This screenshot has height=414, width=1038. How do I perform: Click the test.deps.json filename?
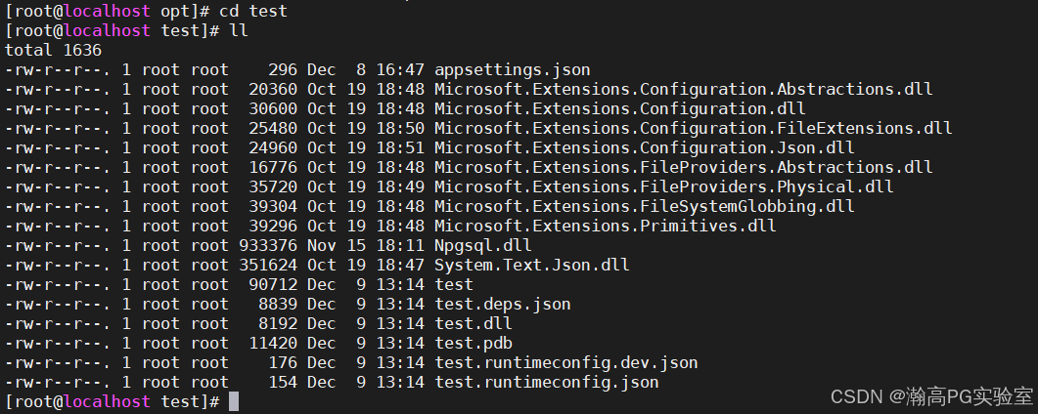pos(503,305)
